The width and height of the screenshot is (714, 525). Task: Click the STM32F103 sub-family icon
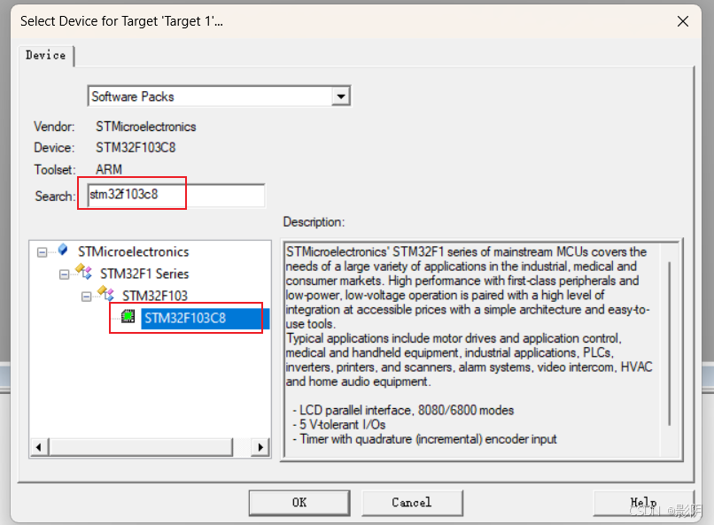click(105, 293)
